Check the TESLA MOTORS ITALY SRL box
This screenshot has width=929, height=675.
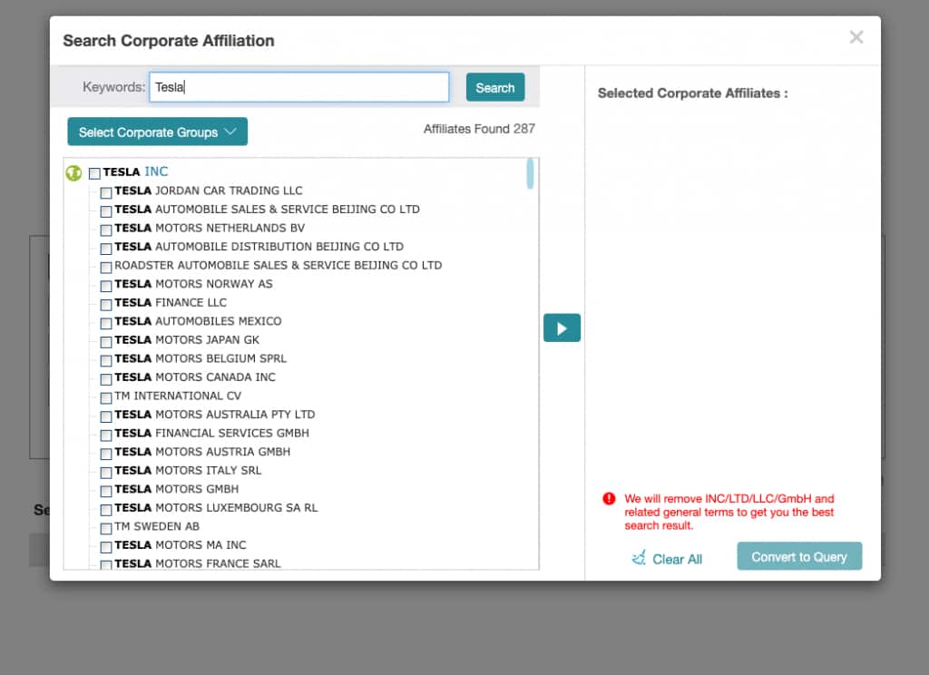click(x=106, y=473)
